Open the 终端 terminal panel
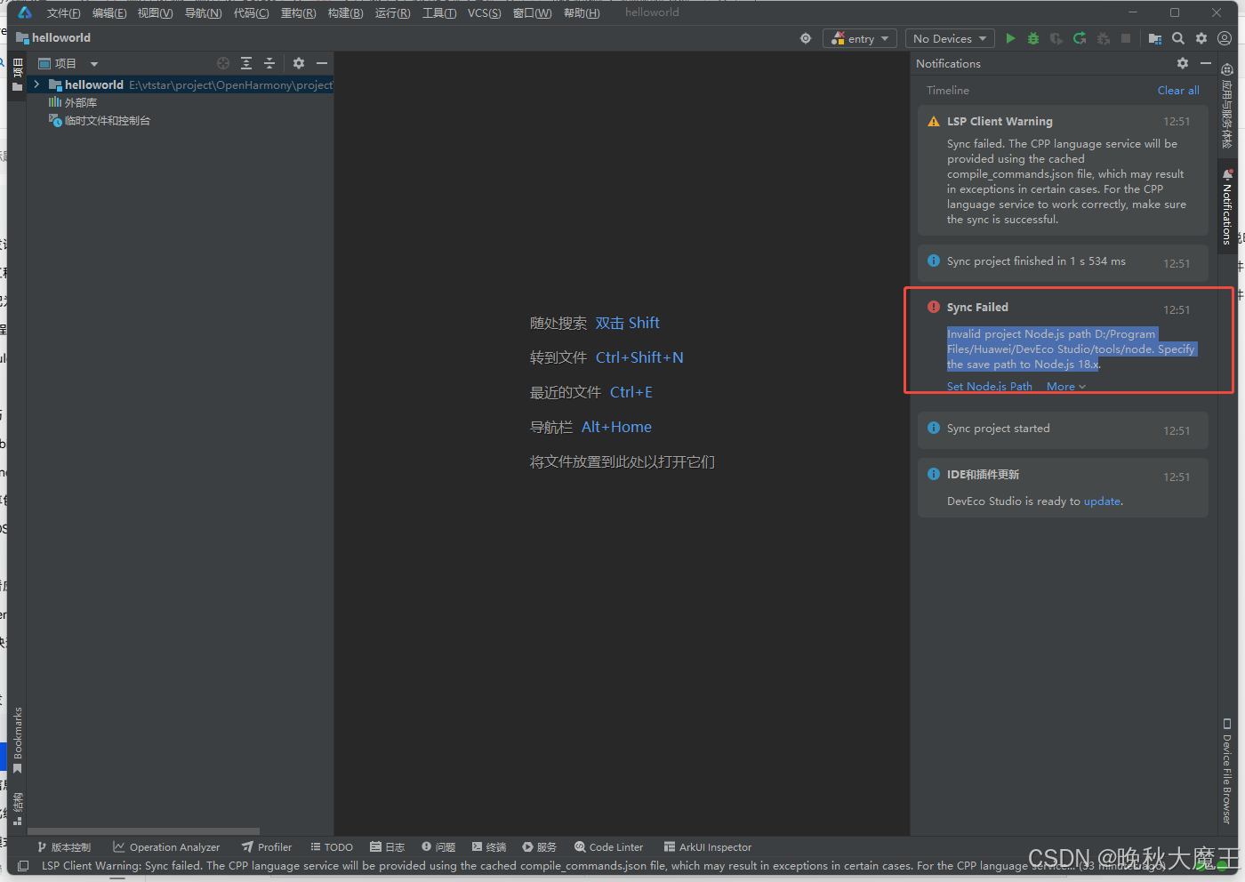Screen dimensions: 1245x882 click(x=488, y=846)
